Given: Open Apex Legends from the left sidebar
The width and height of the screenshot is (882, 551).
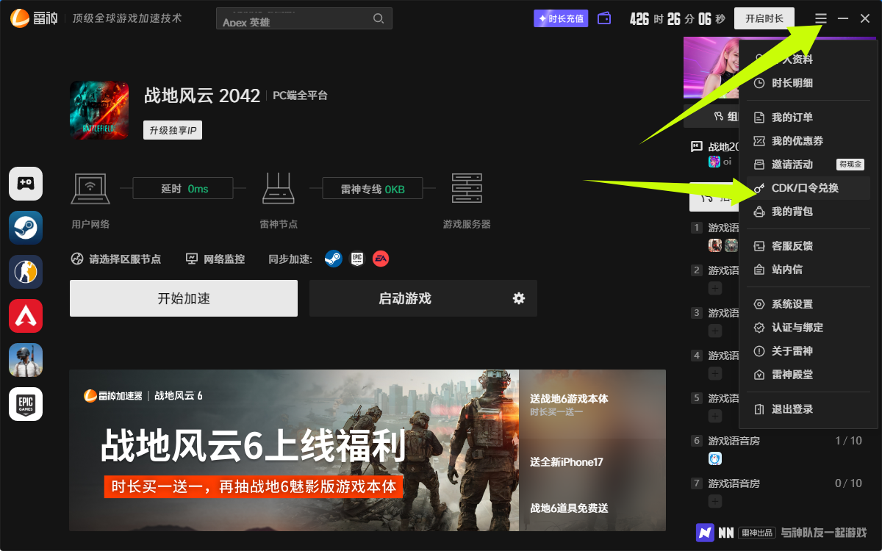Looking at the screenshot, I should point(25,316).
